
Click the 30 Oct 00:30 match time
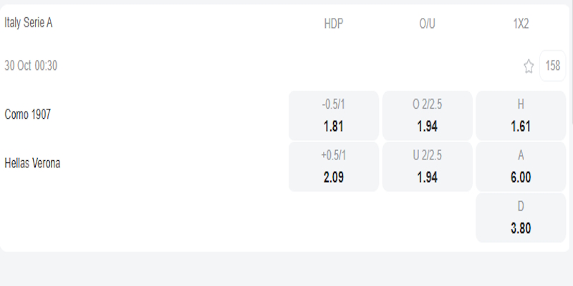(x=31, y=66)
